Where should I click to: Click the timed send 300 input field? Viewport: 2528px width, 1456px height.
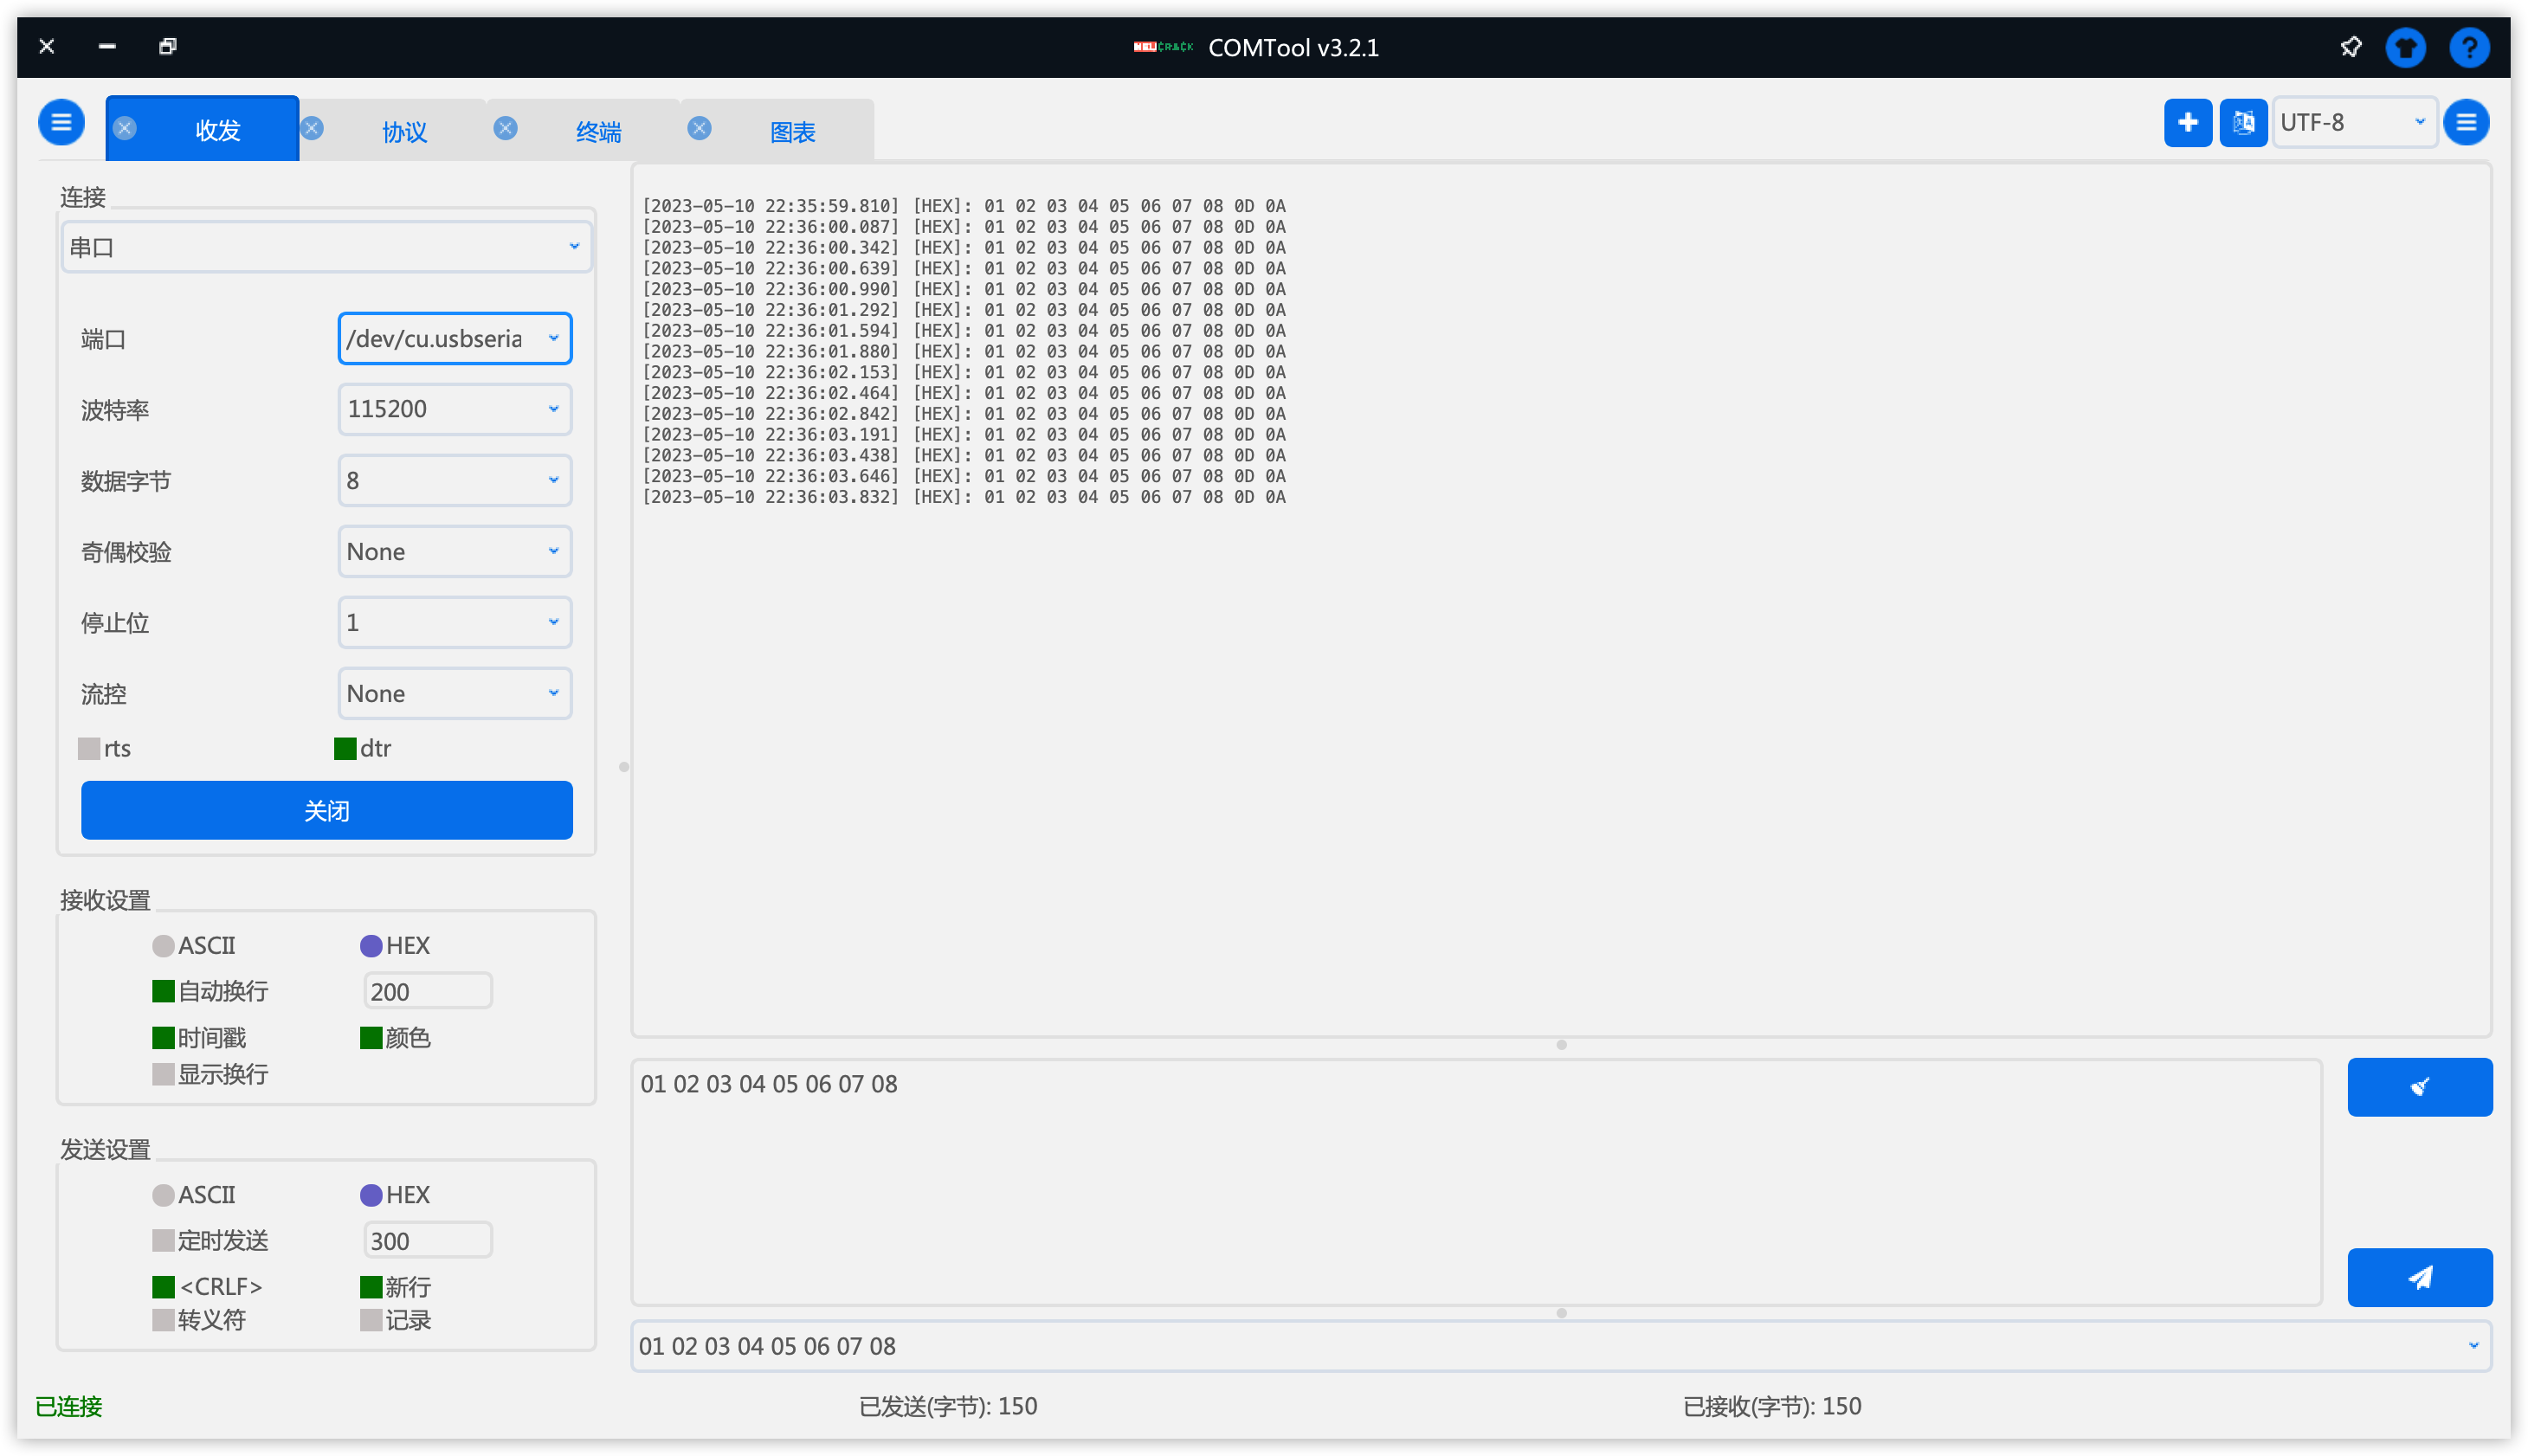[427, 1241]
